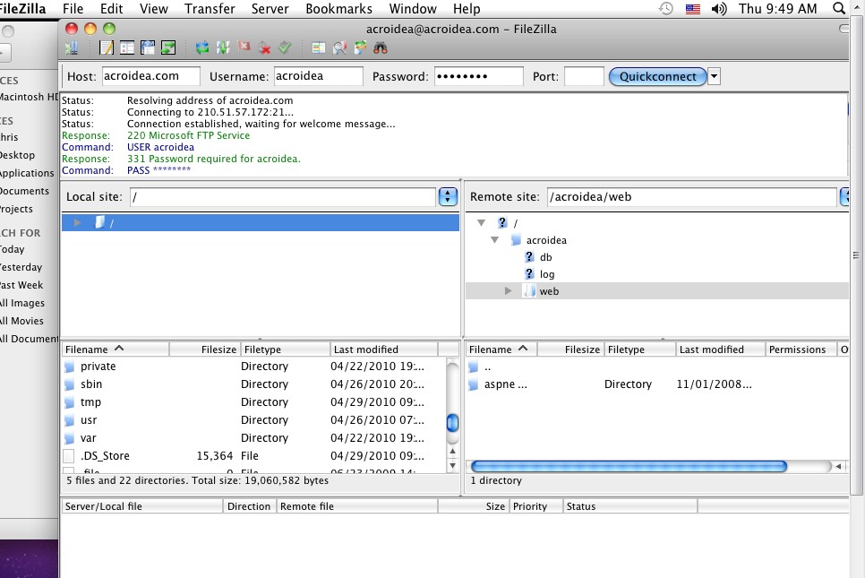
Task: Click the var folder icon
Action: click(x=69, y=438)
